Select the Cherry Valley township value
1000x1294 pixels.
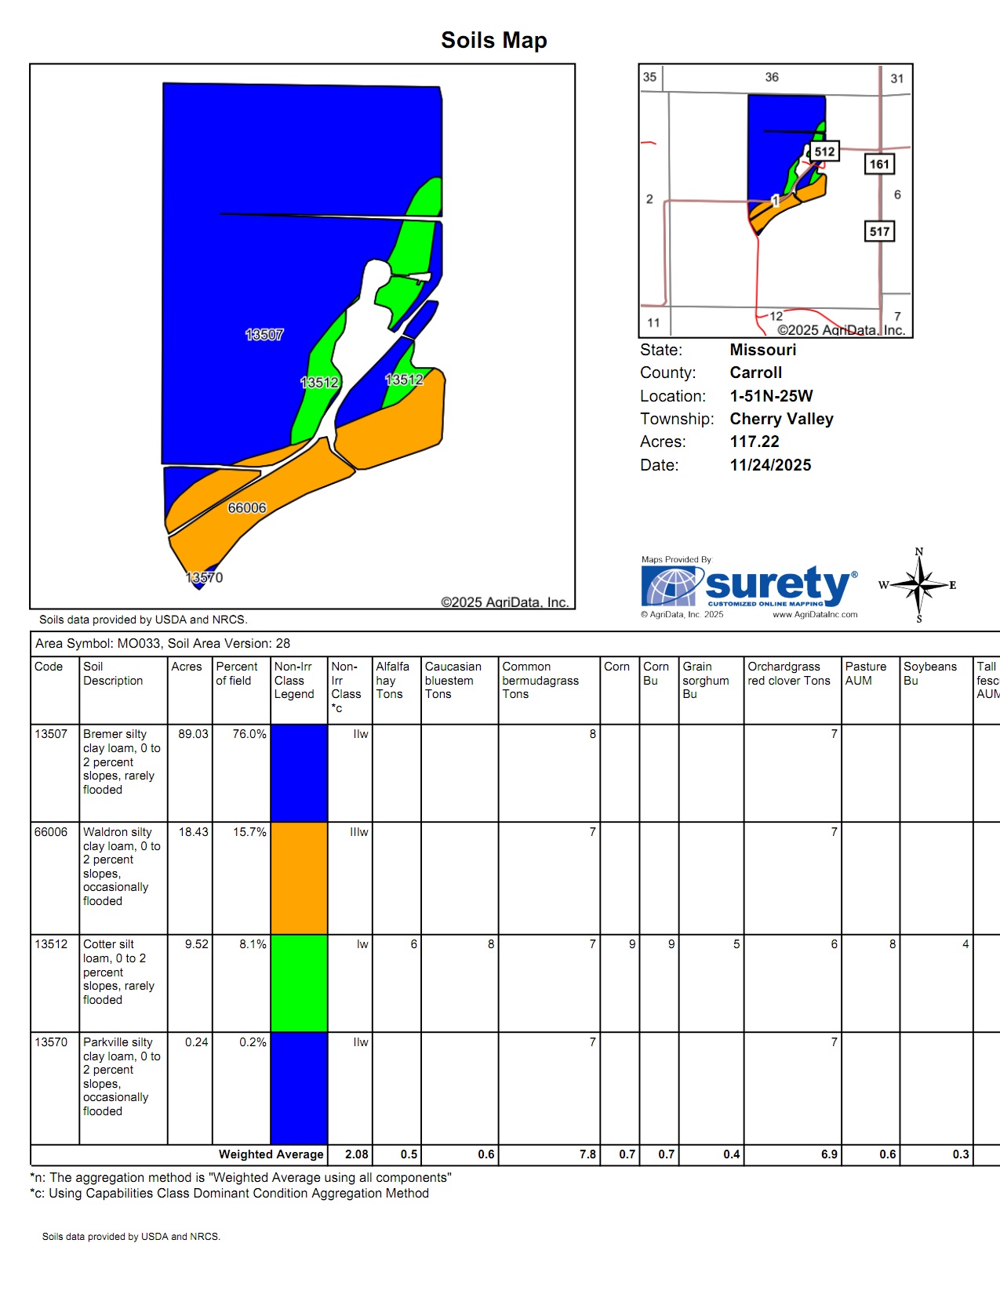click(x=781, y=419)
